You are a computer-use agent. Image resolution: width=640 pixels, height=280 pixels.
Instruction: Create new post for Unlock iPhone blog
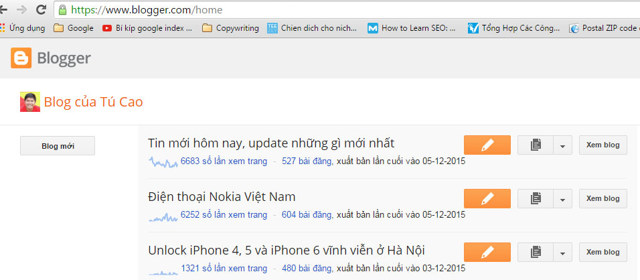(487, 252)
